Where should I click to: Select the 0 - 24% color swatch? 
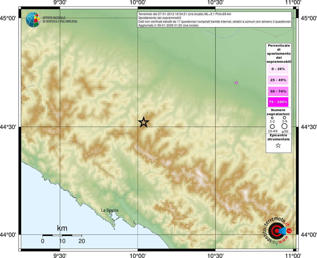point(278,69)
